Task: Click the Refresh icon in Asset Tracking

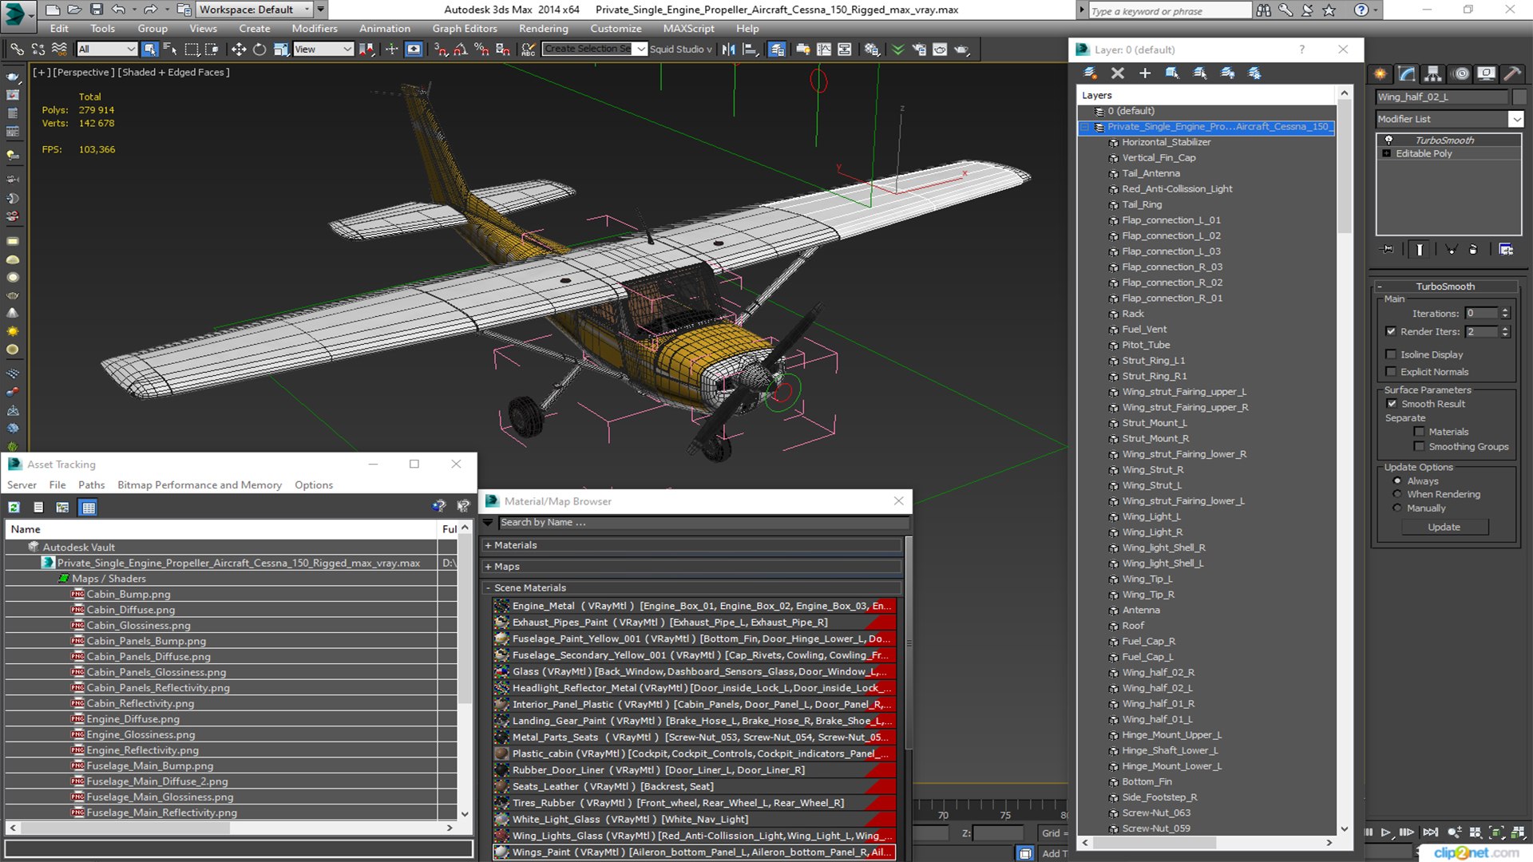Action: (x=14, y=508)
